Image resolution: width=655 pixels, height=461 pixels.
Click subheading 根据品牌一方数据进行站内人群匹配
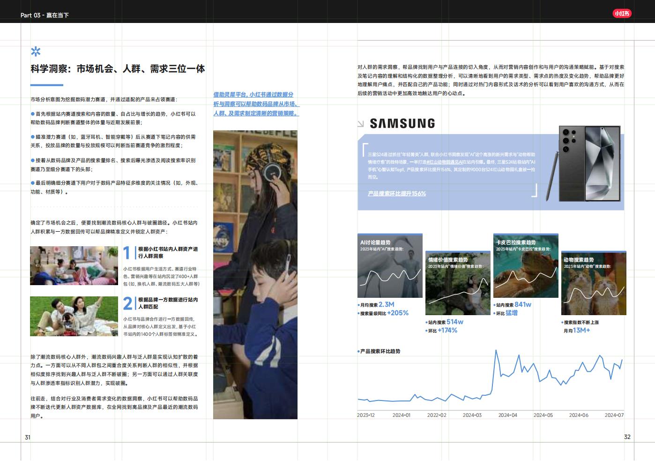[x=168, y=303]
